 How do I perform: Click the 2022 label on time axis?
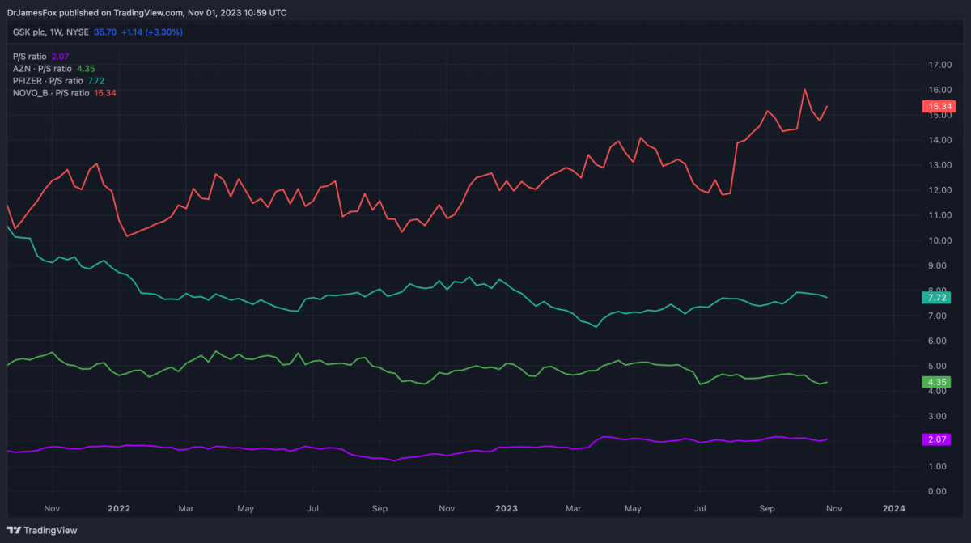(119, 508)
